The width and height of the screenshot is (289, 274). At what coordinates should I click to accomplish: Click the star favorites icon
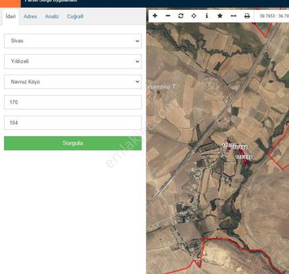(x=220, y=16)
